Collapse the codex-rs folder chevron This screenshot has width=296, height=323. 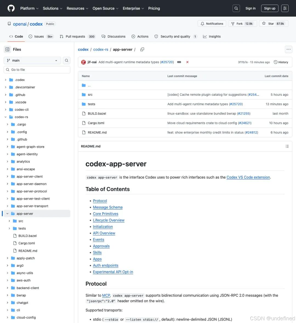pos(5,117)
